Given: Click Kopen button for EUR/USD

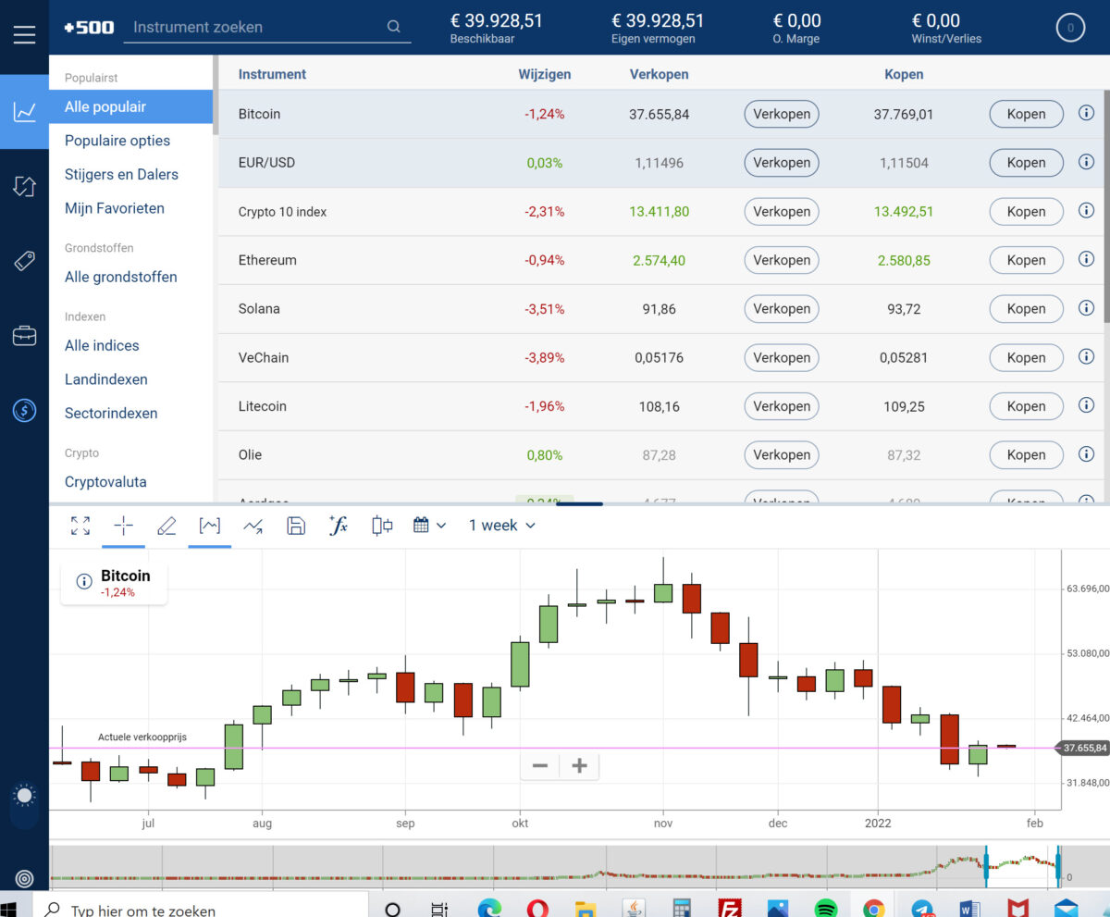Looking at the screenshot, I should point(1027,163).
